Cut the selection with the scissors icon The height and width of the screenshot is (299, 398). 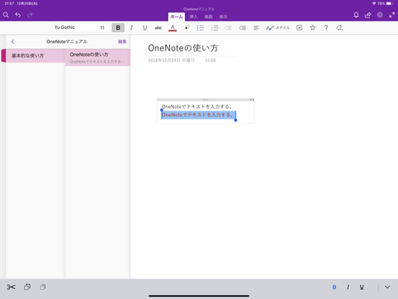tap(11, 287)
